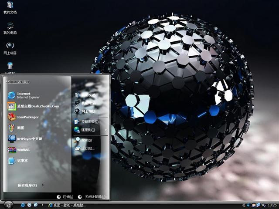This screenshot has height=209, width=279.
Task: Launch KMPlayer中文版 from Start menu
Action: 25,138
